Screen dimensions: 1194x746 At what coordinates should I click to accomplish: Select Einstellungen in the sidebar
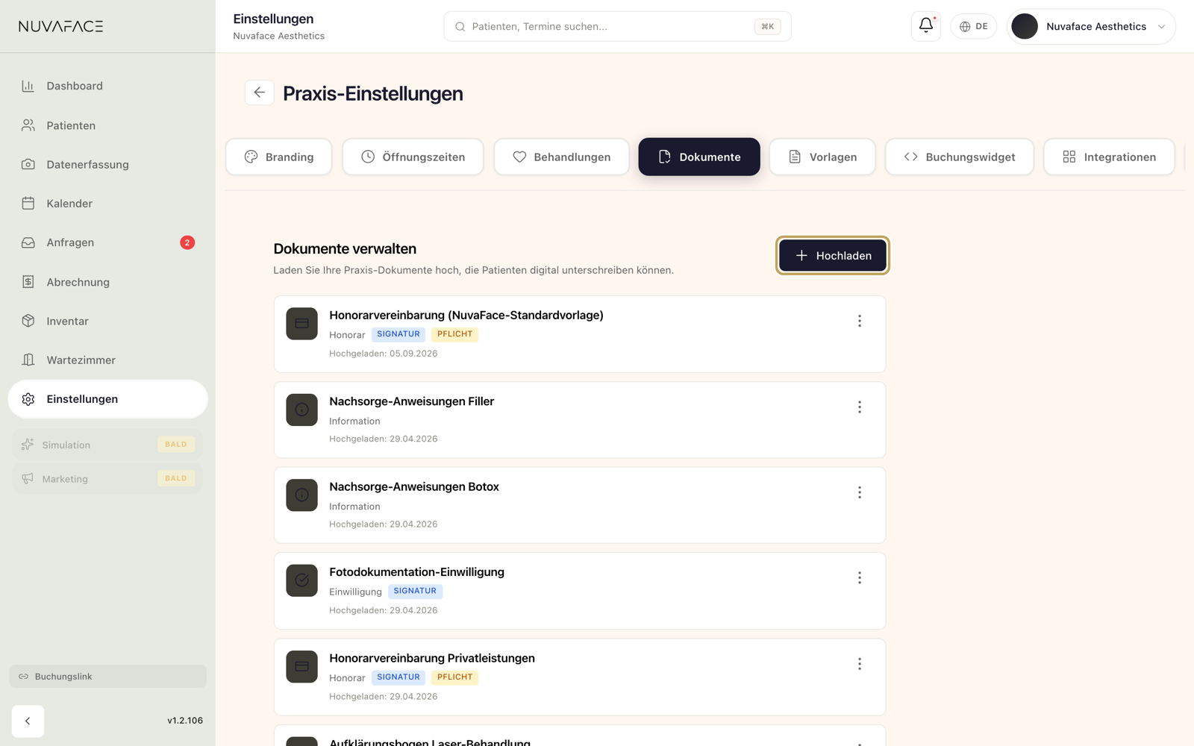pyautogui.click(x=107, y=399)
